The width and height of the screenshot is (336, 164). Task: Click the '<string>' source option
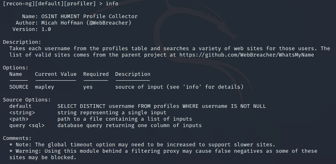pos(22,113)
